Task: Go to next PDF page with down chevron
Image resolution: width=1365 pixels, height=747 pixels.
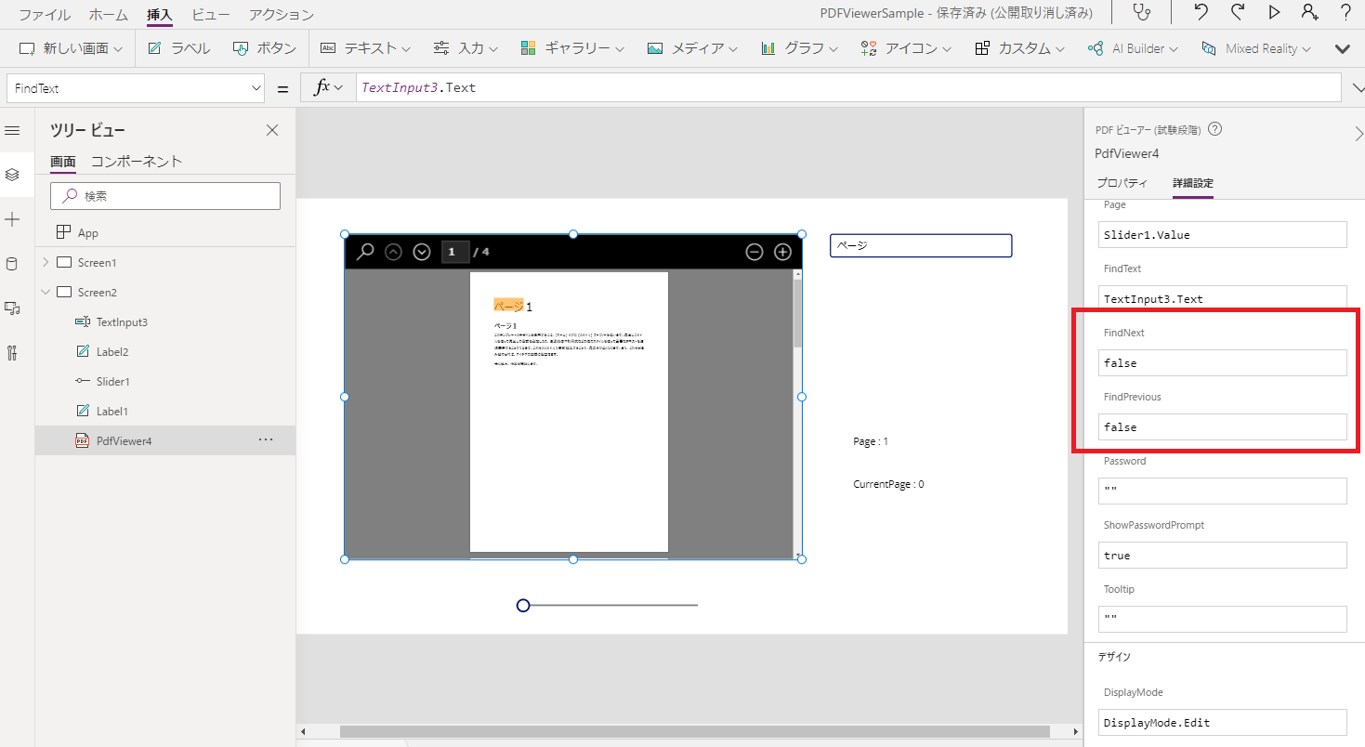Action: [x=421, y=251]
